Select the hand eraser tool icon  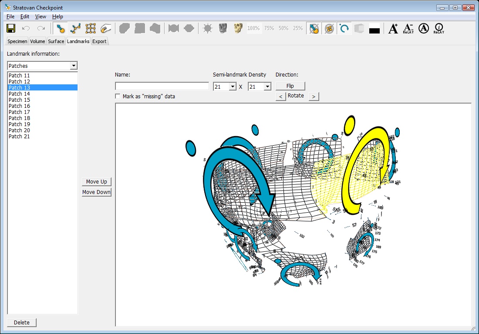click(x=105, y=29)
